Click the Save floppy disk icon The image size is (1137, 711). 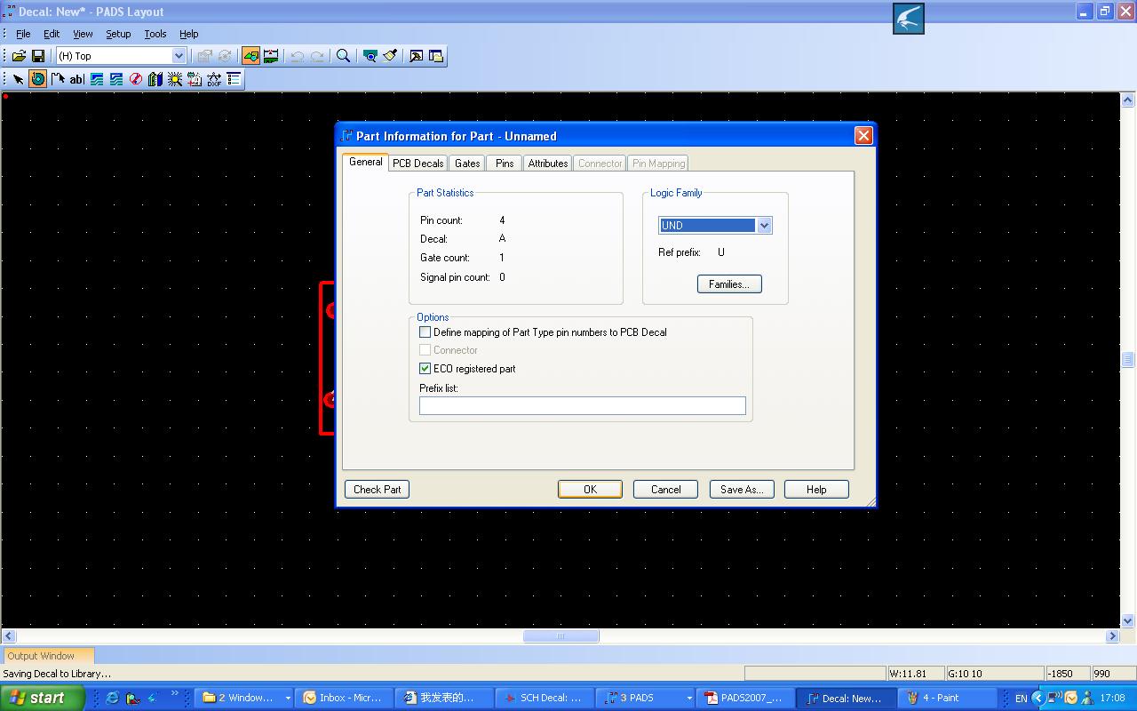click(x=38, y=56)
